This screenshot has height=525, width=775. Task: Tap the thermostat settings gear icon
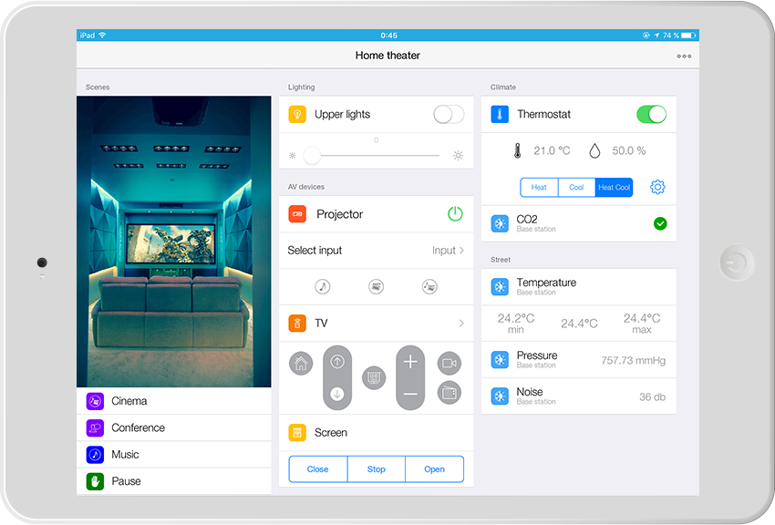click(657, 187)
